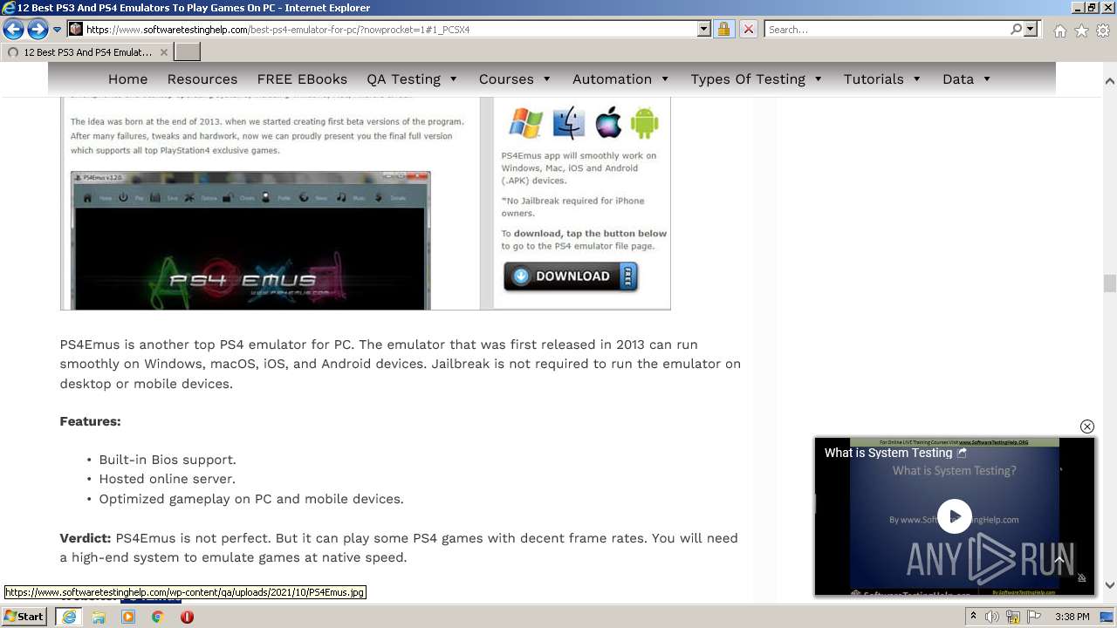
Task: Open the Tools gear menu
Action: [1103, 31]
